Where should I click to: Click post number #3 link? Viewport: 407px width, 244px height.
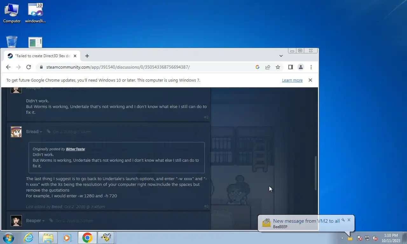(206, 206)
